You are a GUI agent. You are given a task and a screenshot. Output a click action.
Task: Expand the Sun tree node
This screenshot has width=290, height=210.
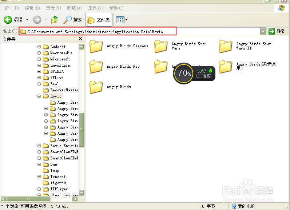[x=39, y=164]
